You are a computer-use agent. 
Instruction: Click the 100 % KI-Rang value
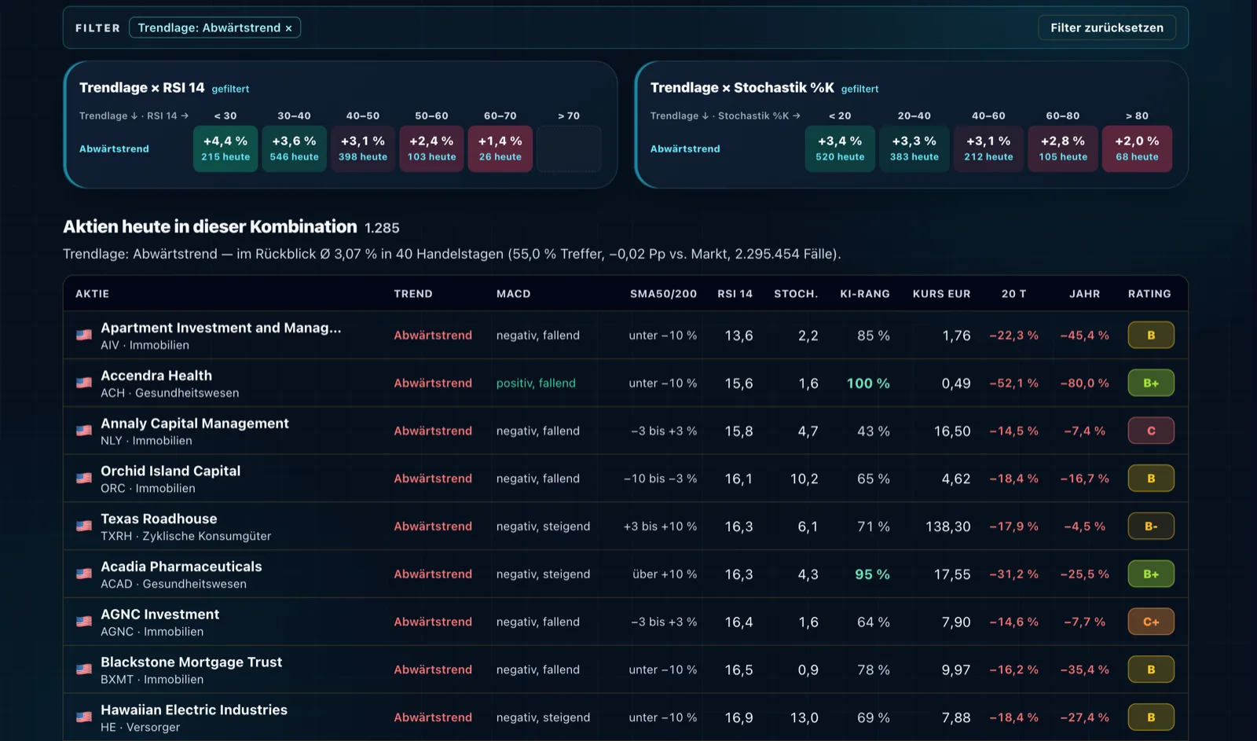(868, 383)
